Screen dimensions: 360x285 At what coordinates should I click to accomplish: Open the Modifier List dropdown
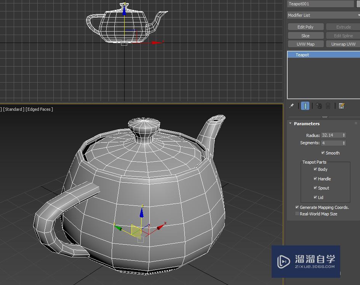[323, 15]
